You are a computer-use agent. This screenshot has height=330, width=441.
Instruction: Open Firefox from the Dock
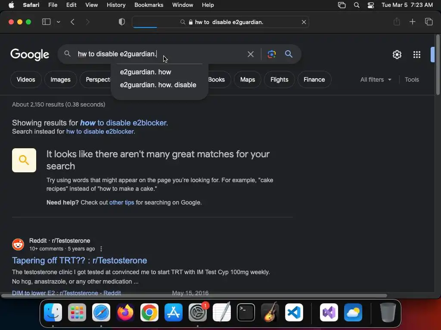tap(125, 312)
